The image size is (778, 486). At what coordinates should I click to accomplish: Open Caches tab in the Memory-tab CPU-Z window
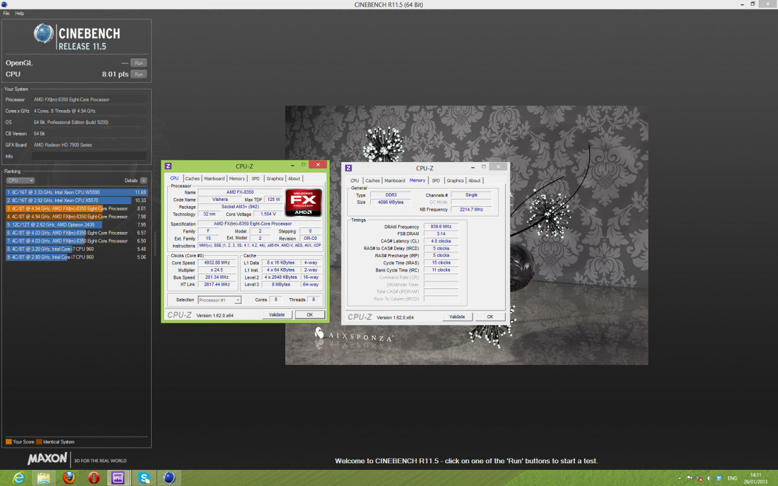tap(373, 181)
